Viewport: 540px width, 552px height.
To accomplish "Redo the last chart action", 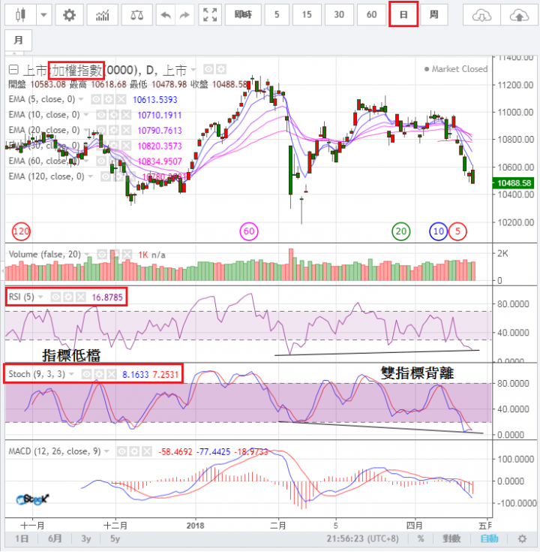I will tap(184, 15).
